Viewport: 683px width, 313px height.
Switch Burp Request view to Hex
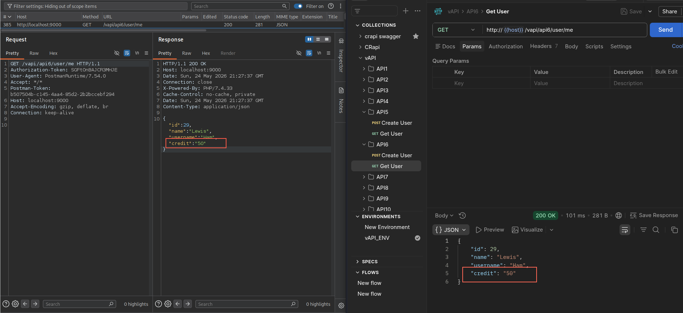click(x=53, y=53)
